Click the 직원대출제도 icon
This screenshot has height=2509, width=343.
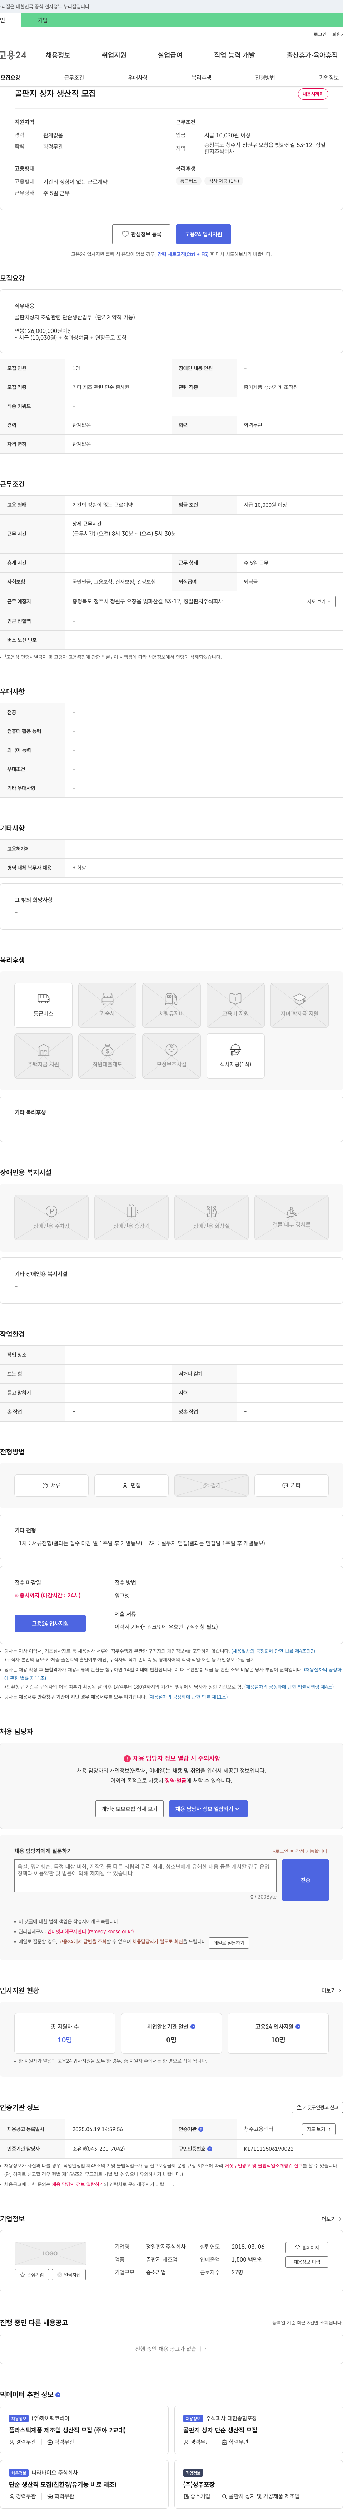coord(107,1055)
